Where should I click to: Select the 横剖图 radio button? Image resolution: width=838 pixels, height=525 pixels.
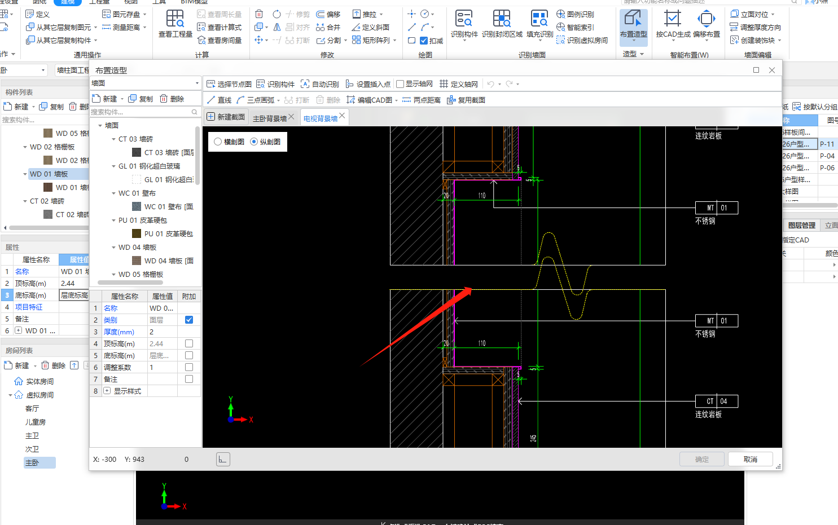[218, 142]
